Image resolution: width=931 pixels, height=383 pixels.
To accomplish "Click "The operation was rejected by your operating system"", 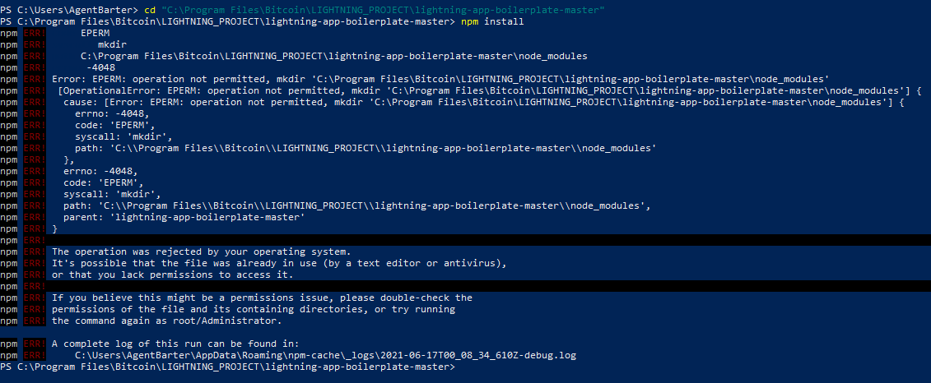I will tap(202, 251).
